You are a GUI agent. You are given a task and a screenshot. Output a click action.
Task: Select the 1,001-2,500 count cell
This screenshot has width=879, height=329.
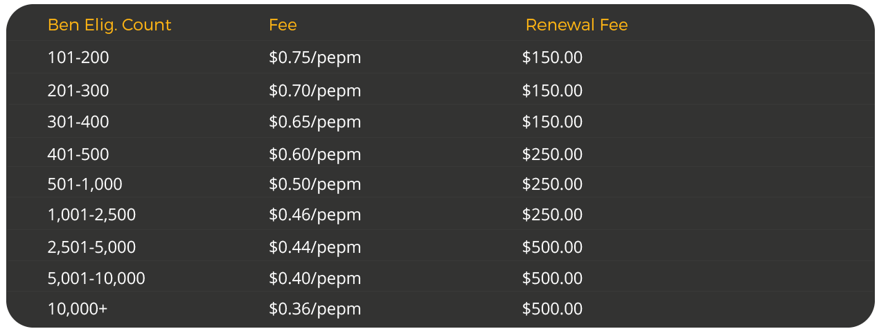(91, 215)
